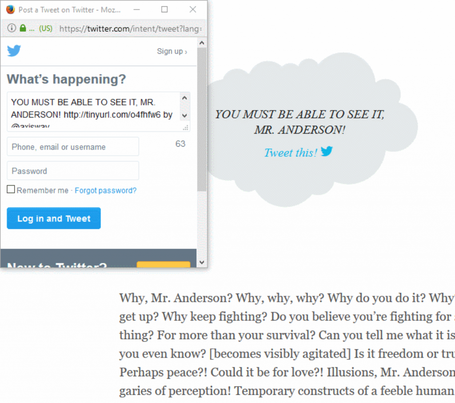Open the Sign up link

pos(172,52)
